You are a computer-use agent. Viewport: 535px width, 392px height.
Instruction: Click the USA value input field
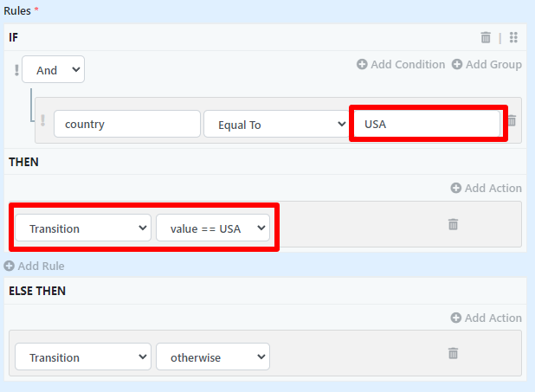pyautogui.click(x=427, y=124)
